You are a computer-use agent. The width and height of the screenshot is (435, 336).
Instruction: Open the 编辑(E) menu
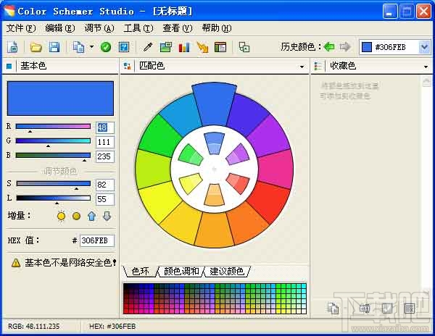[60, 28]
